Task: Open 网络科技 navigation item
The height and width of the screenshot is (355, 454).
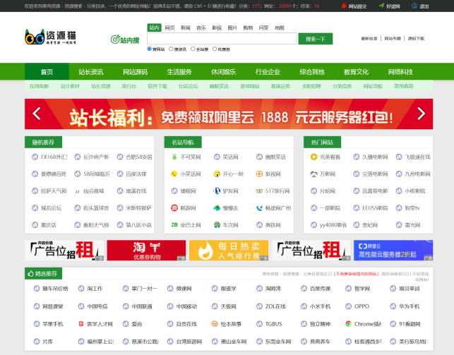Action: pyautogui.click(x=400, y=72)
